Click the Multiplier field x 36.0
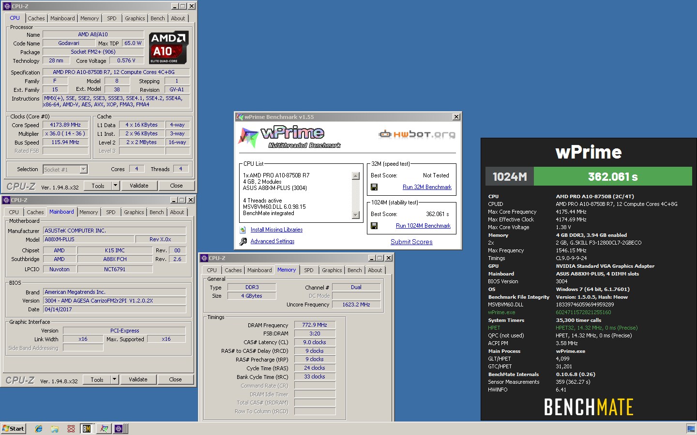This screenshot has height=435, width=697. [x=65, y=133]
